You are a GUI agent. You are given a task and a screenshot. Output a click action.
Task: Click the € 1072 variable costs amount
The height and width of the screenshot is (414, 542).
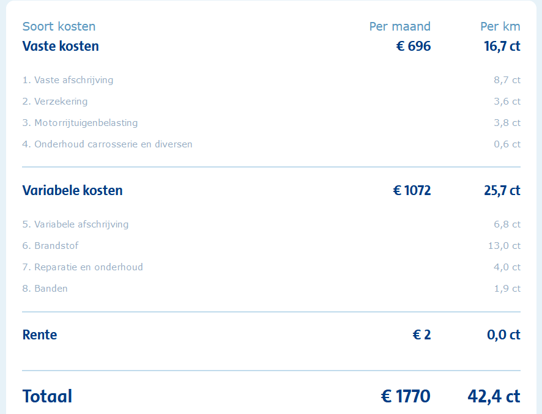pos(412,190)
